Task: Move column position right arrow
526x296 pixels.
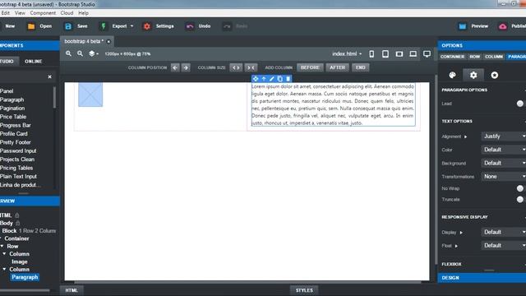Action: coord(186,67)
